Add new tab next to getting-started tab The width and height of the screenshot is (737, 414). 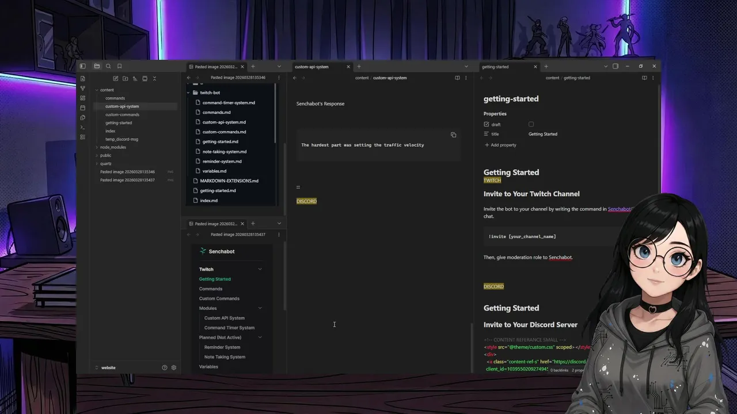click(546, 67)
